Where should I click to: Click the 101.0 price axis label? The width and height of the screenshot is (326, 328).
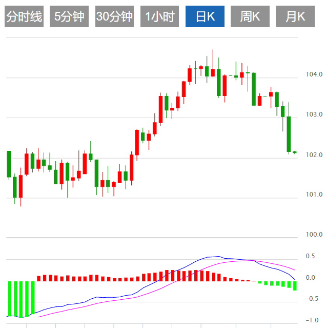(x=314, y=195)
